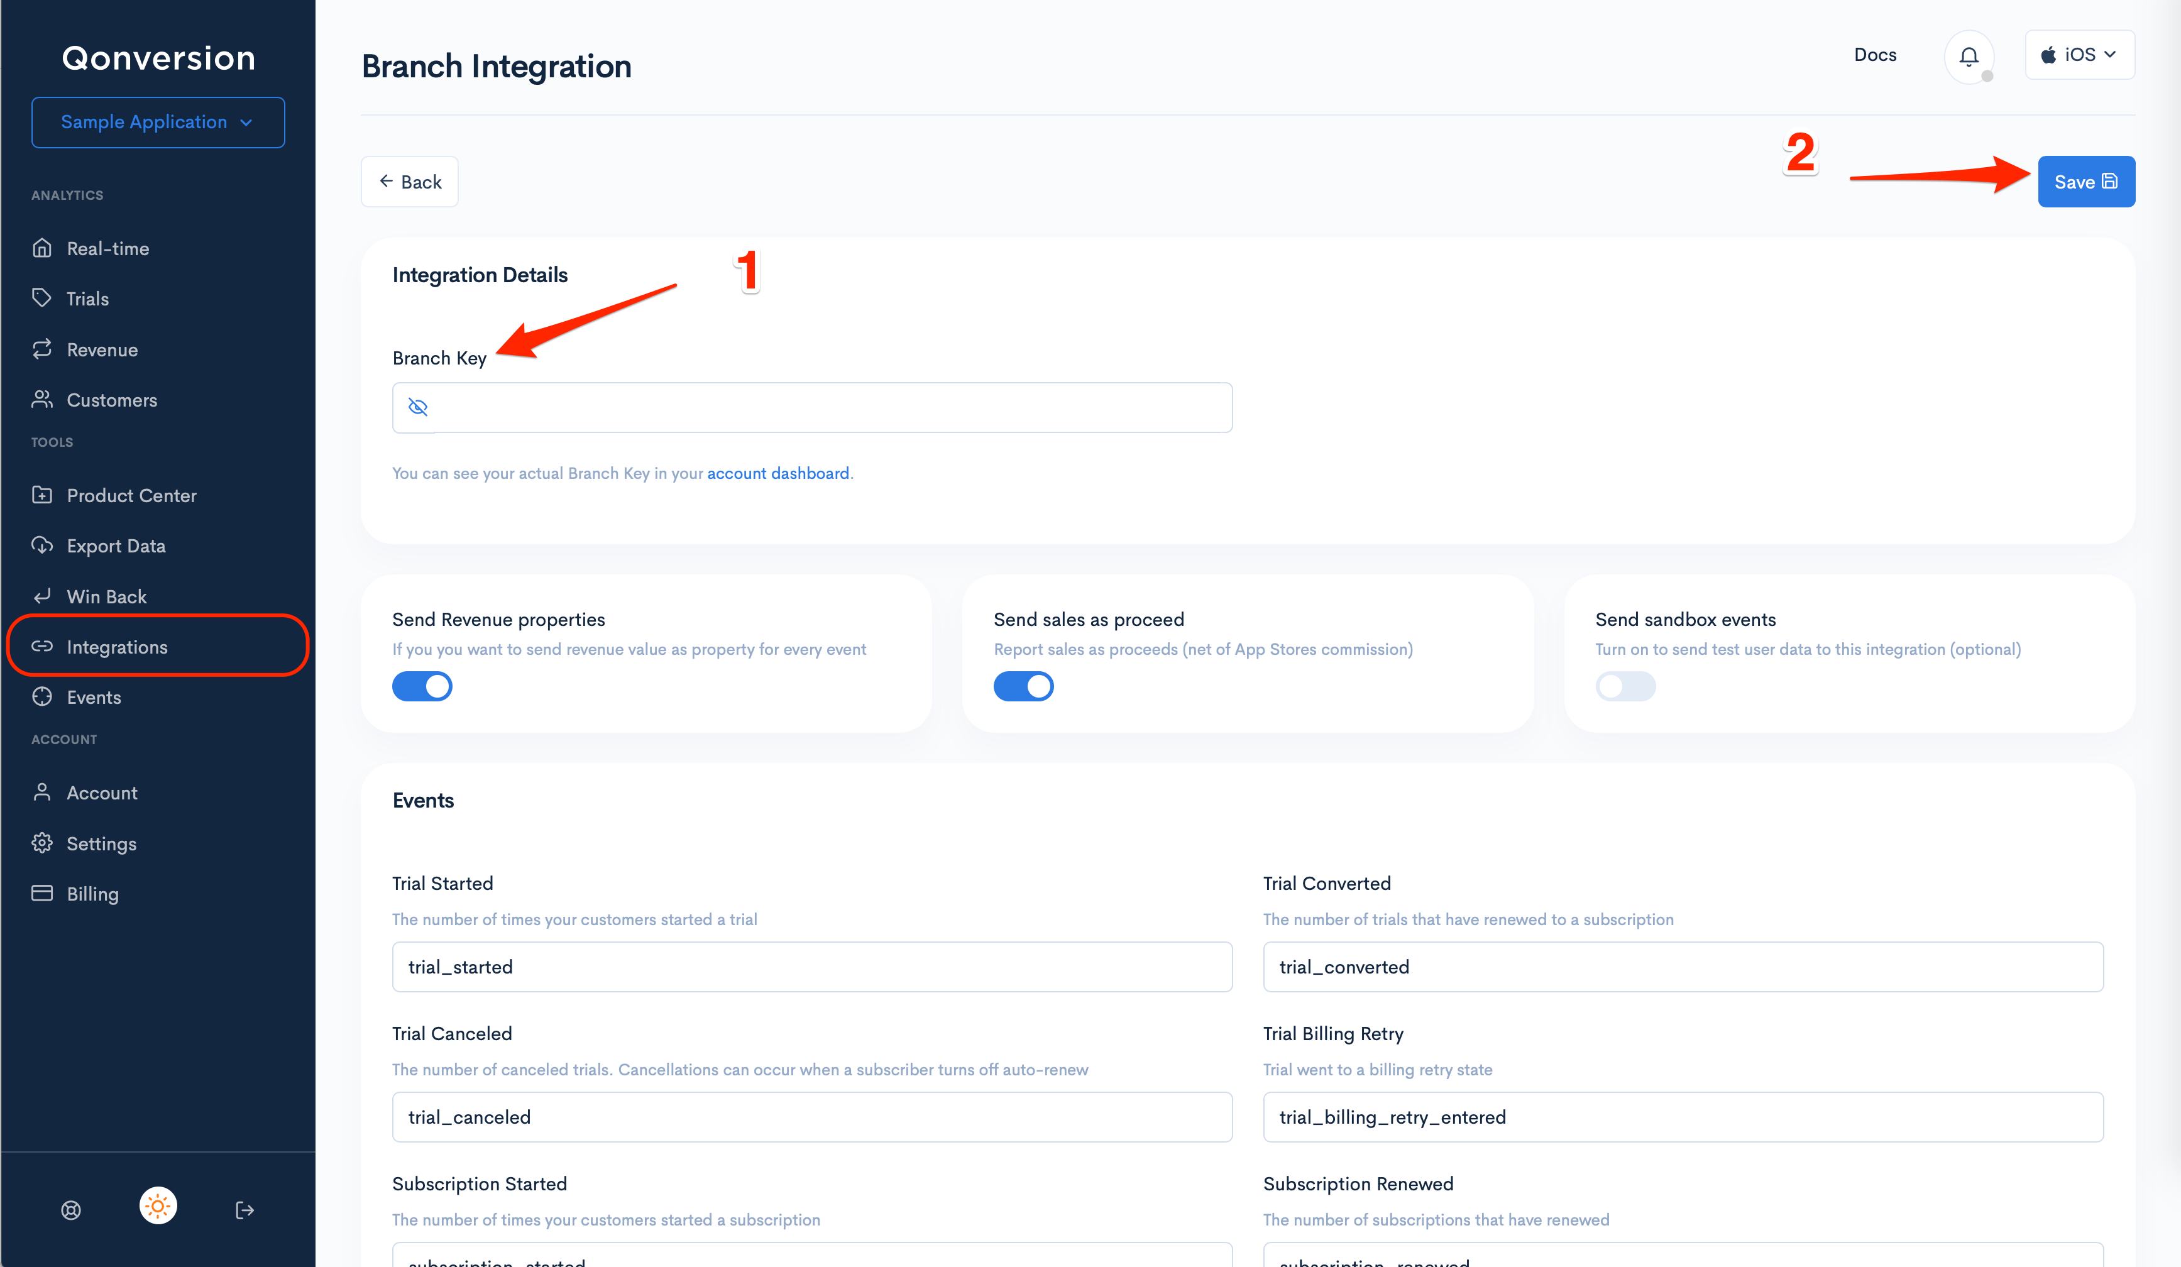
Task: Edit the trial_canceled event field
Action: coord(812,1117)
